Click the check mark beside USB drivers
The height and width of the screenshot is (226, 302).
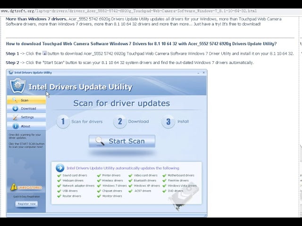59,191
